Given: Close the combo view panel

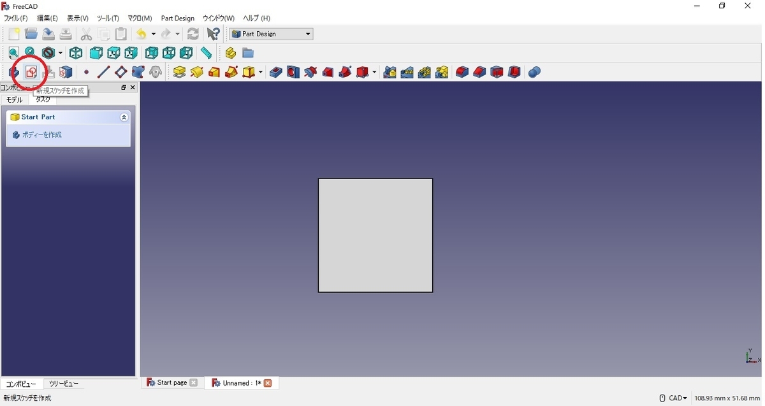Looking at the screenshot, I should pos(133,87).
